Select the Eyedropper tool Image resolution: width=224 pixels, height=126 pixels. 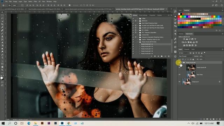[x=2, y=27]
